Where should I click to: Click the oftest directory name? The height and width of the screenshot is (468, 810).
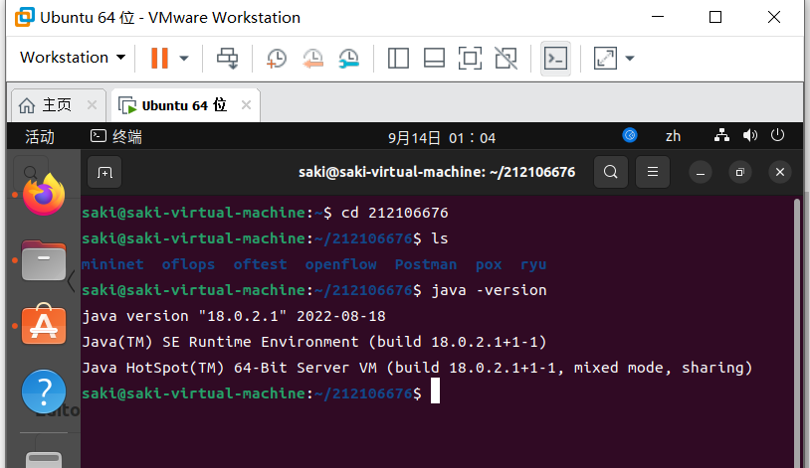(260, 264)
